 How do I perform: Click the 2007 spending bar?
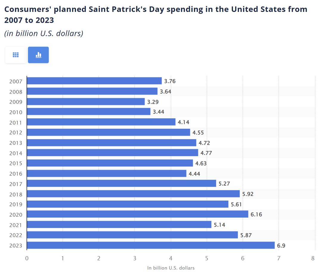tap(94, 81)
